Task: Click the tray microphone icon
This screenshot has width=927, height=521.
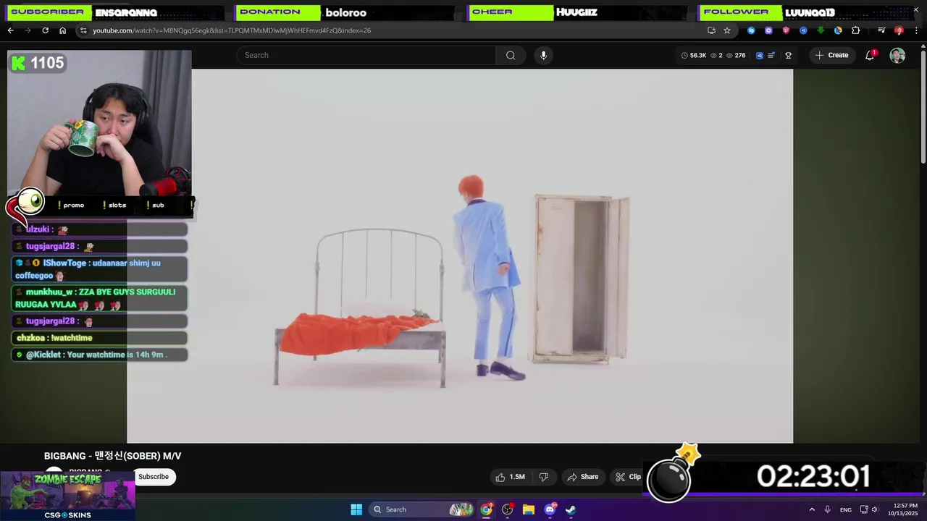Action: [x=827, y=509]
